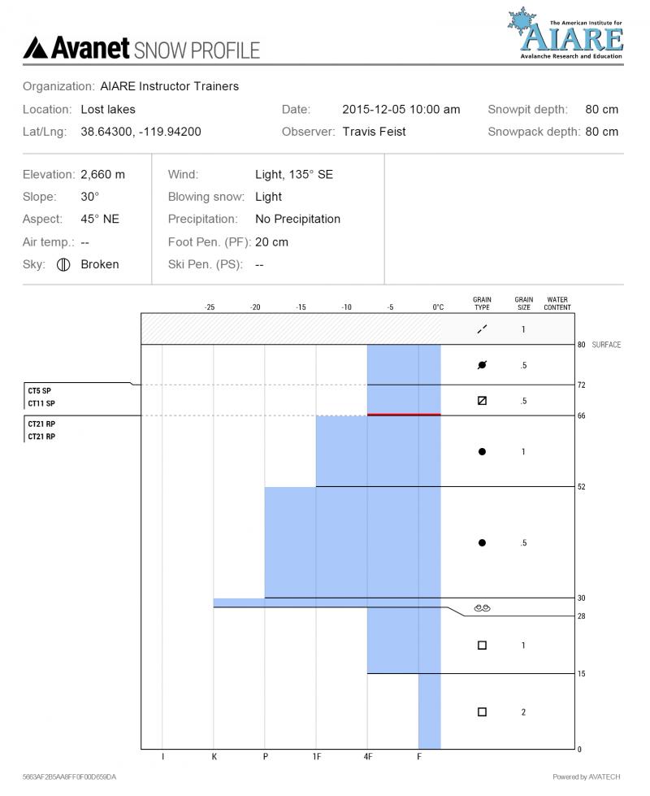The image size is (650, 796).
Task: Click the Avanet mountain logo icon
Action: [x=36, y=48]
